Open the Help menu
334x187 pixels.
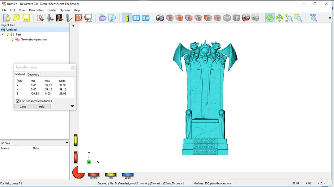click(x=77, y=10)
